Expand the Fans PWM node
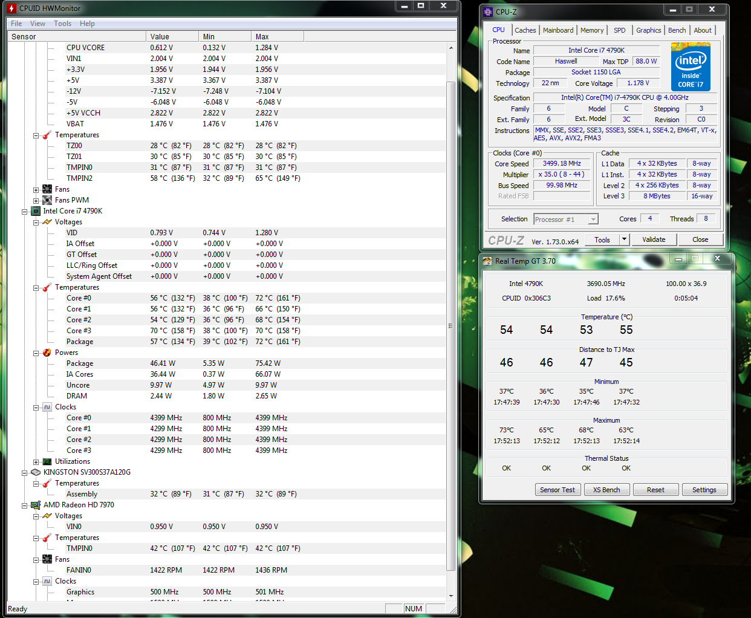Image resolution: width=751 pixels, height=618 pixels. (x=36, y=201)
